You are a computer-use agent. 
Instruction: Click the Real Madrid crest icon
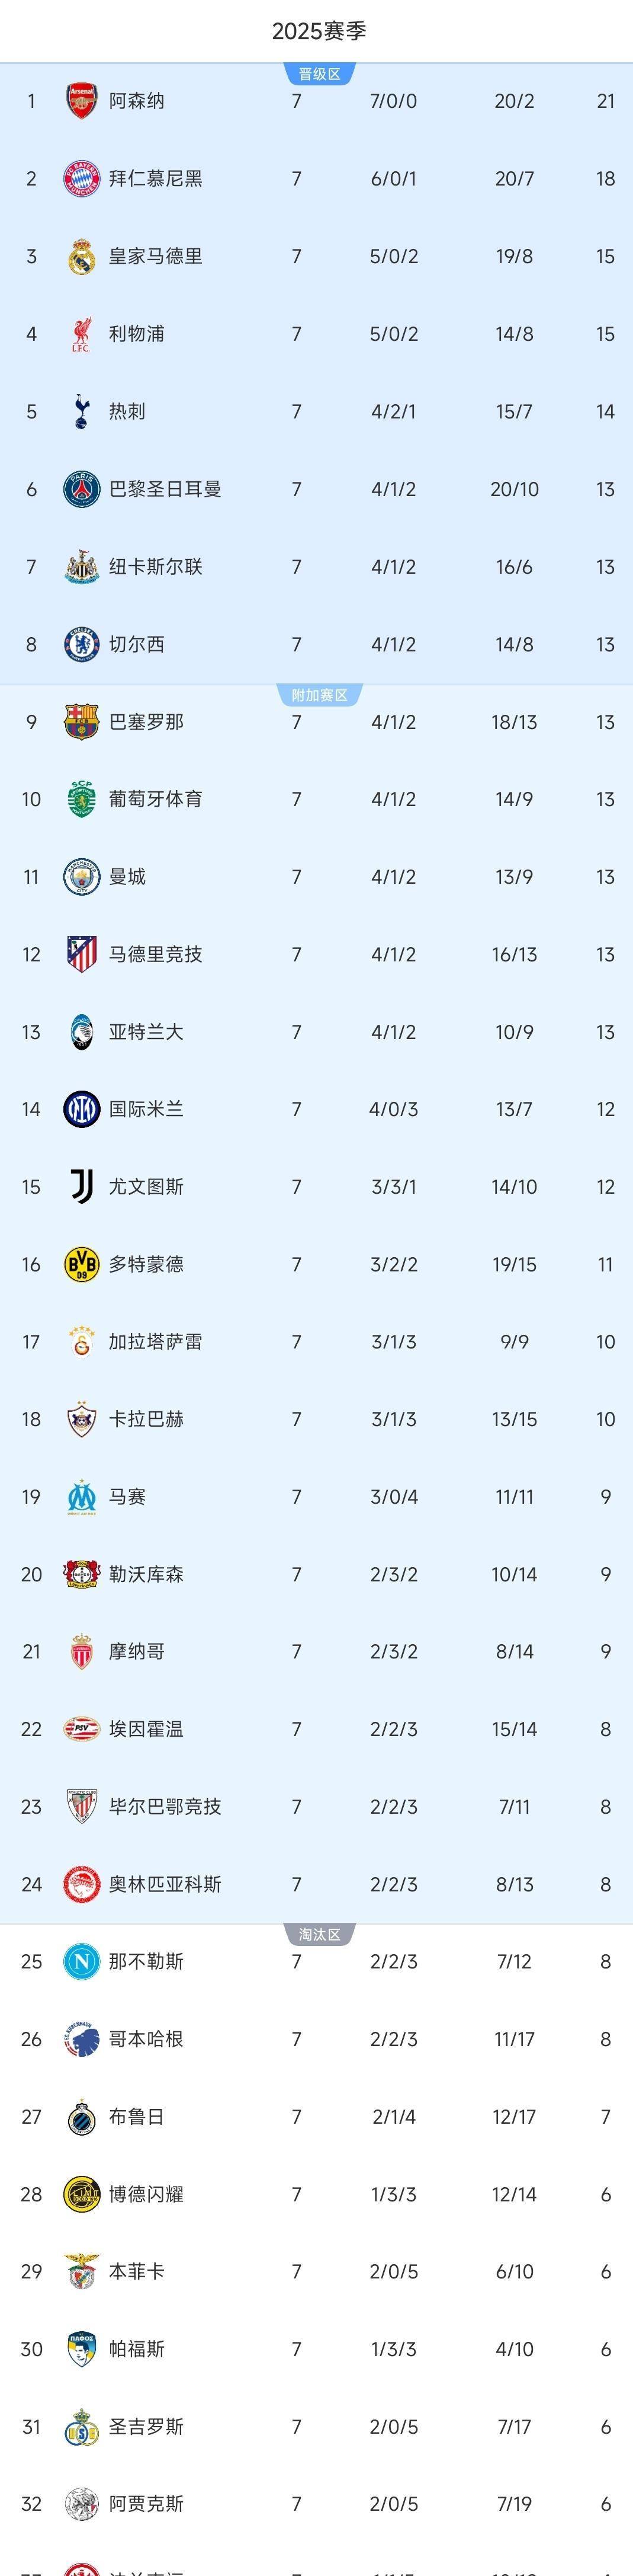[81, 257]
